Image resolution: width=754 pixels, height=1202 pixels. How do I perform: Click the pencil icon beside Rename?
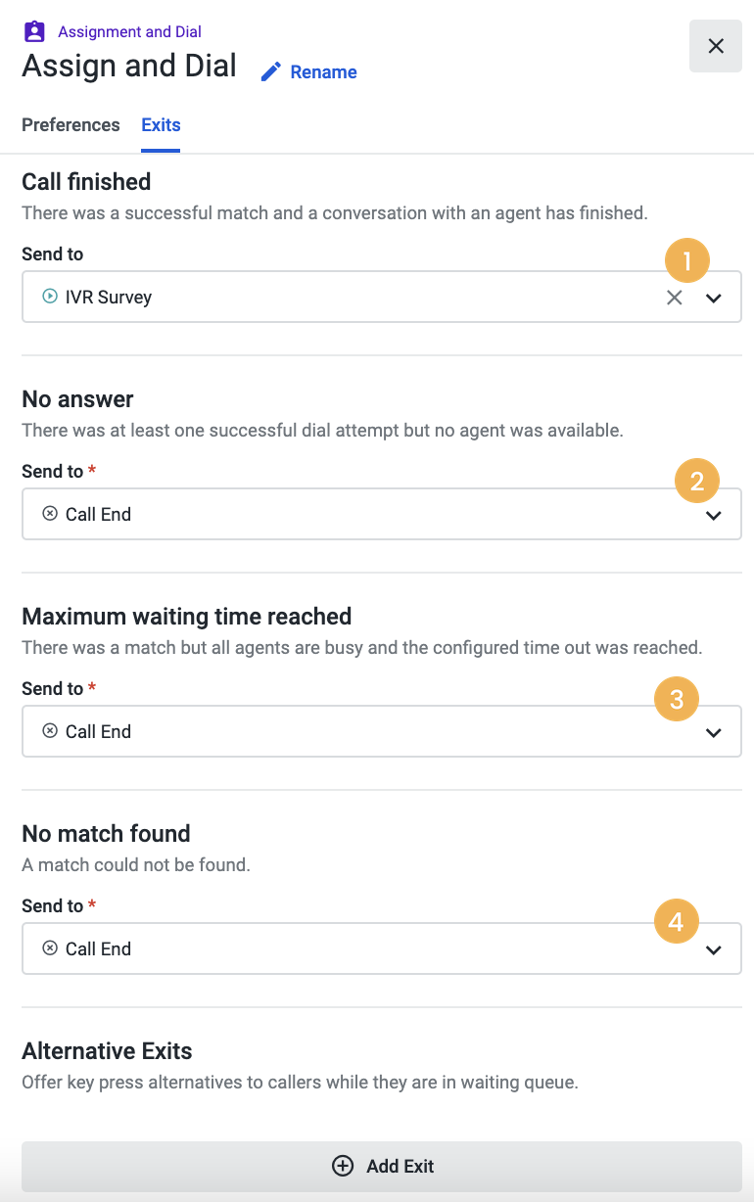click(x=271, y=71)
